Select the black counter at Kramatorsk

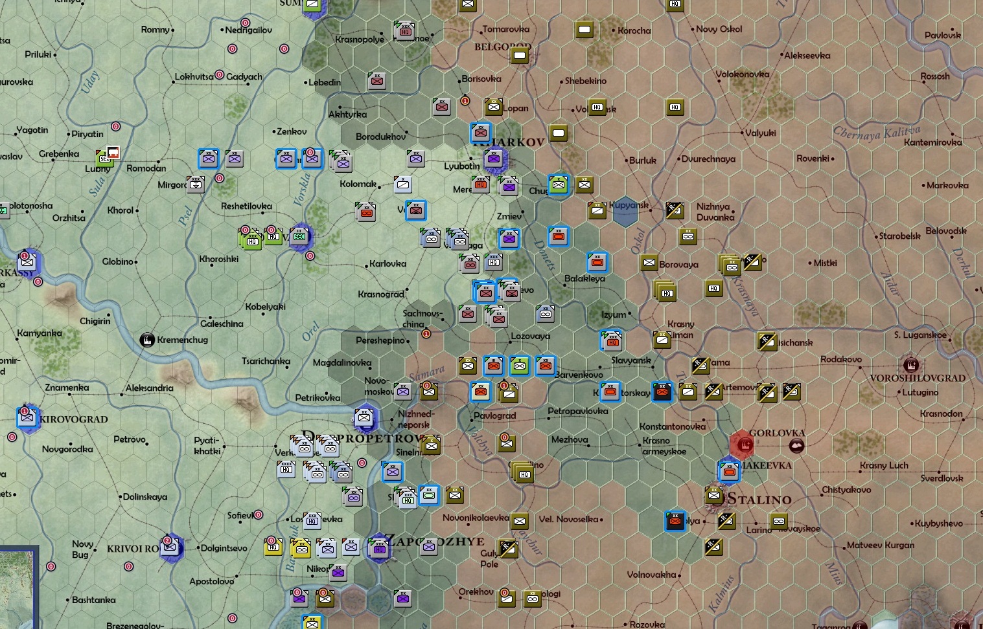click(x=662, y=392)
